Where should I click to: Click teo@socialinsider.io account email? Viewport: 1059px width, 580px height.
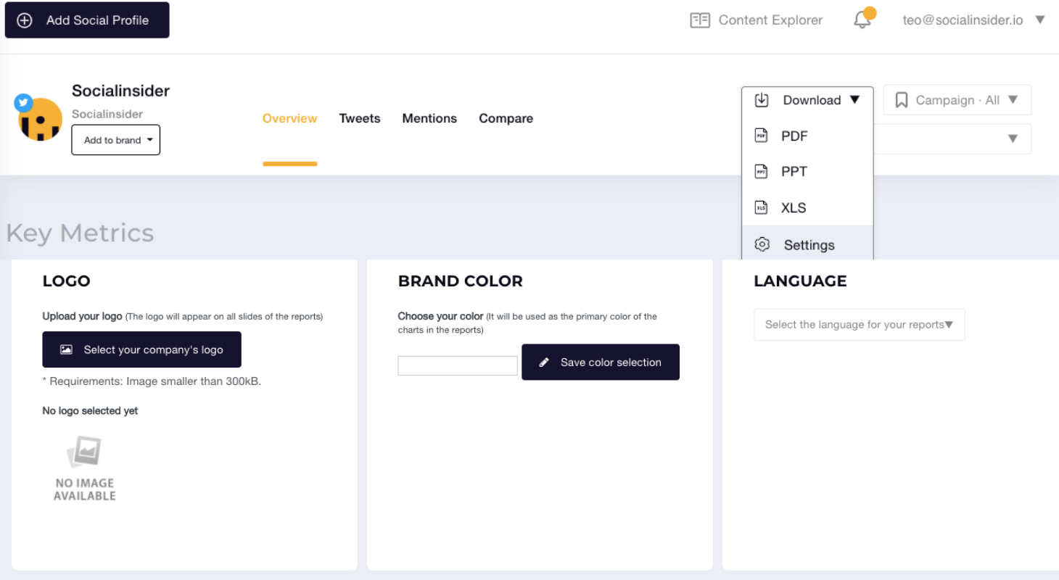963,20
